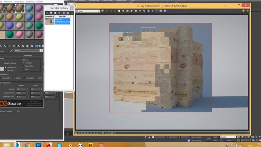Click the Save icon in Render history toolbar
The image size is (261, 147).
coord(51,13)
